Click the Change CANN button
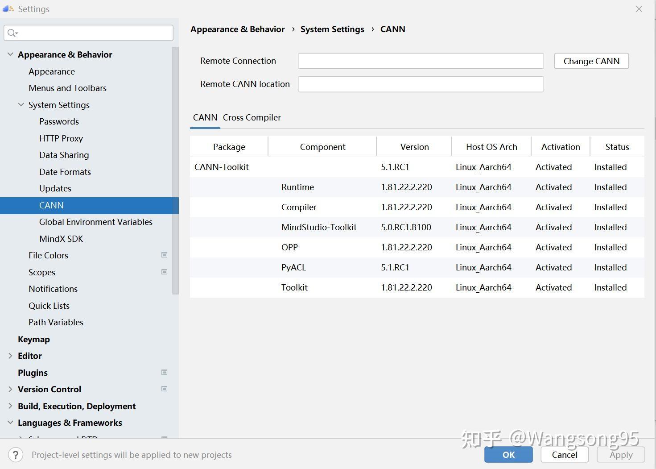This screenshot has height=469, width=656. coord(591,61)
